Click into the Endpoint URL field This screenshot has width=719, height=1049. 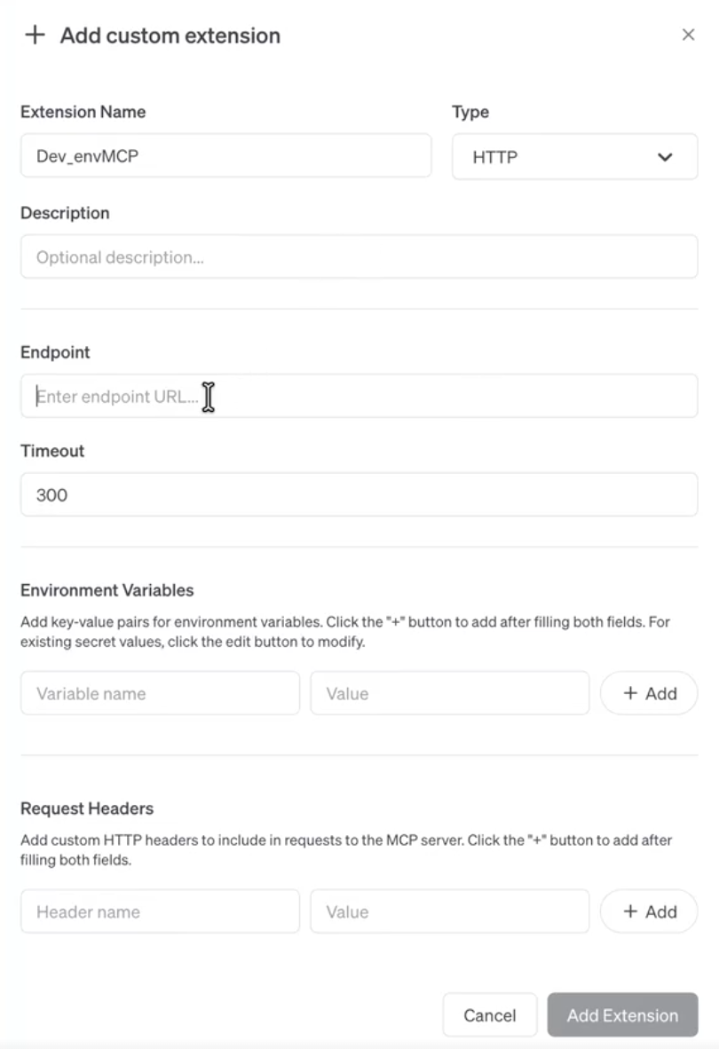pyautogui.click(x=359, y=396)
